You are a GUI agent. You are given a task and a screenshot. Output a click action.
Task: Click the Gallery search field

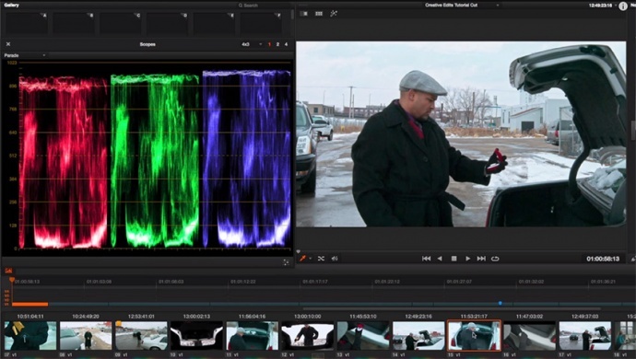click(263, 6)
